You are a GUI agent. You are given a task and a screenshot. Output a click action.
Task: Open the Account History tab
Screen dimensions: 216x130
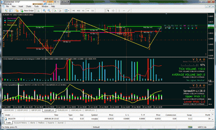click(x=20, y=123)
